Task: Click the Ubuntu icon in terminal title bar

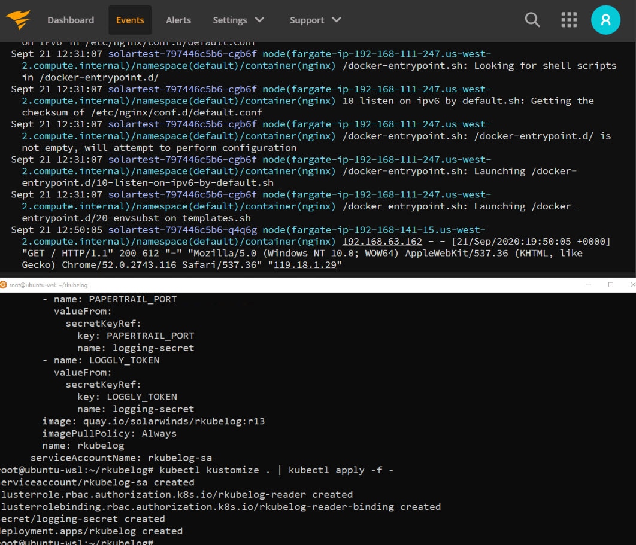Action: pos(3,285)
